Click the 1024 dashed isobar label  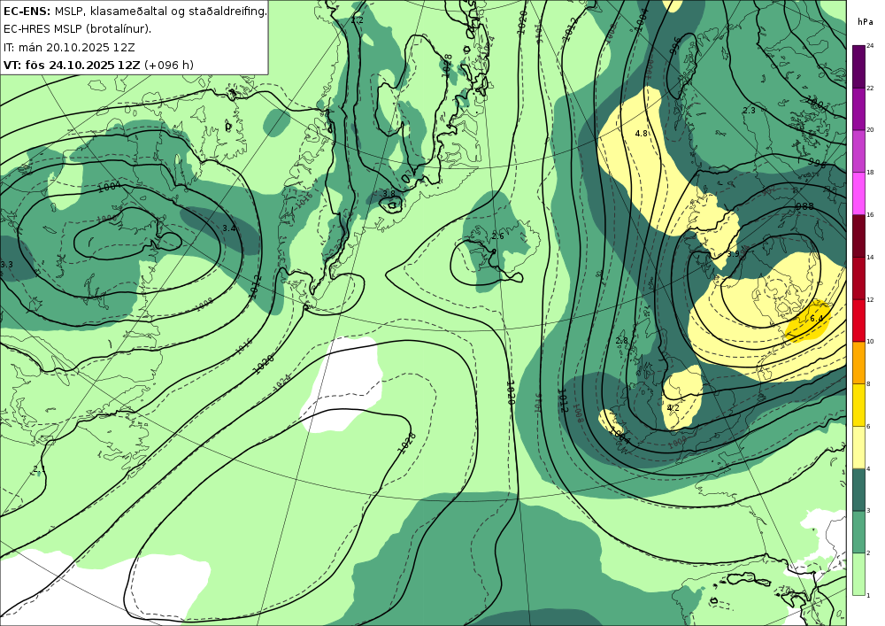(x=282, y=384)
